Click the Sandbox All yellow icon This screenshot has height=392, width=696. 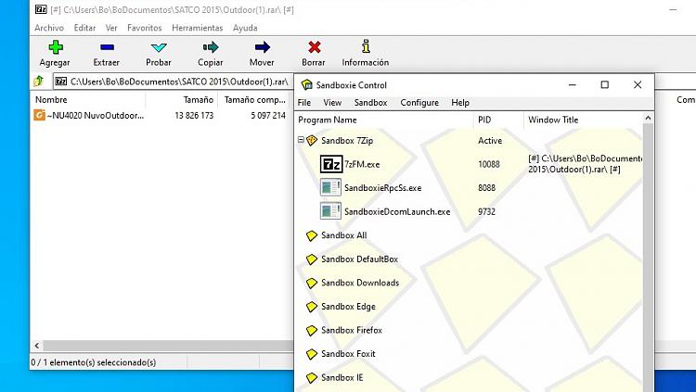(x=312, y=235)
